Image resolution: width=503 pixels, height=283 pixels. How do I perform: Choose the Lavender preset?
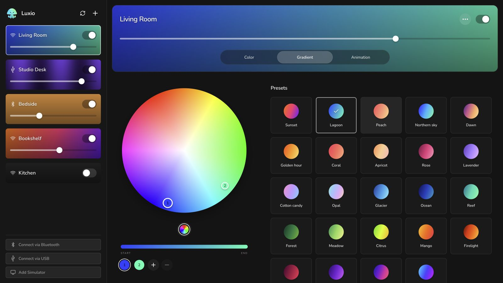point(471,155)
